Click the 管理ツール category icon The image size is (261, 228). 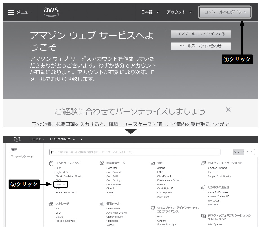(102, 204)
